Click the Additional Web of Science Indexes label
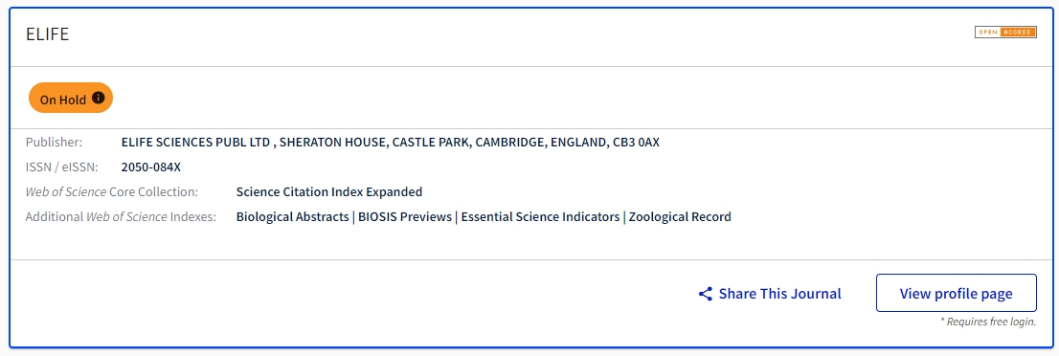 click(121, 217)
